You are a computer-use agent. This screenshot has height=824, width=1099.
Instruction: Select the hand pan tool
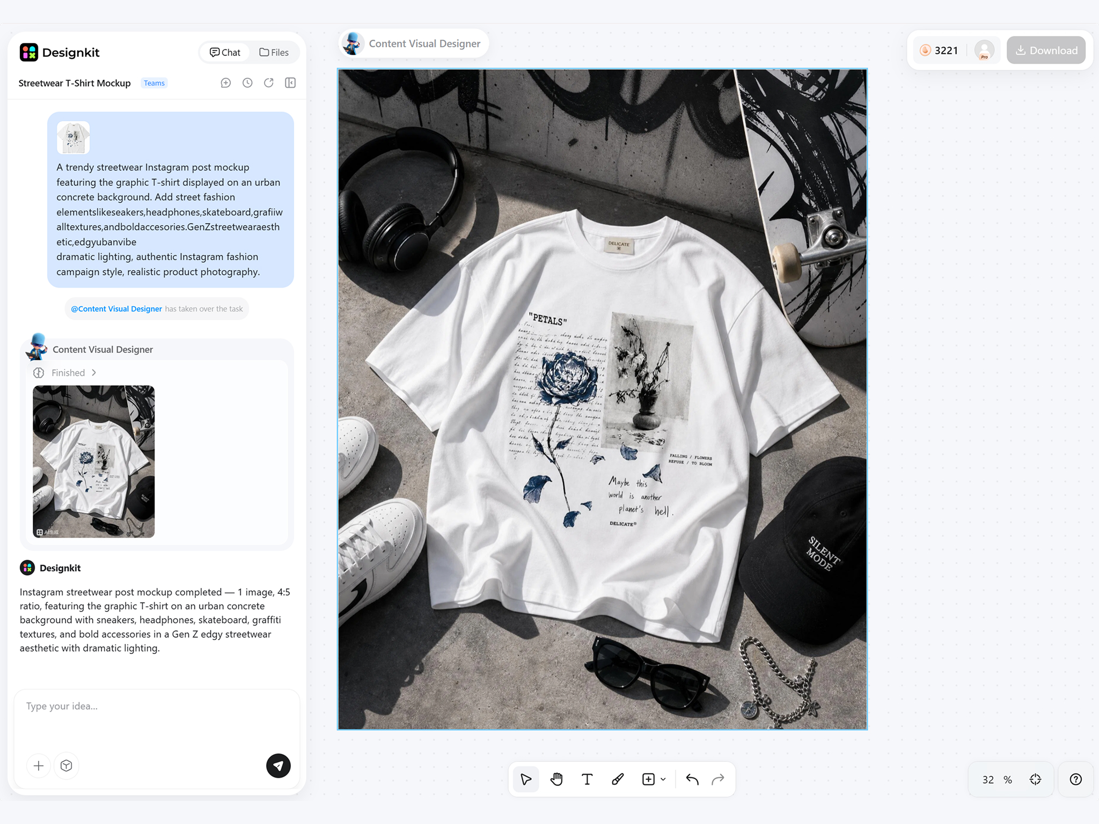pos(556,779)
